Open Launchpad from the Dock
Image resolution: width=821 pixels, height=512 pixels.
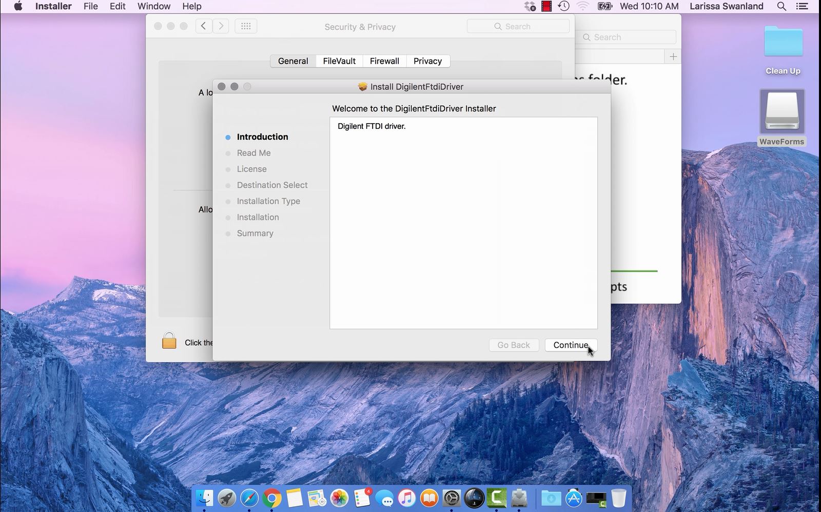click(x=227, y=498)
